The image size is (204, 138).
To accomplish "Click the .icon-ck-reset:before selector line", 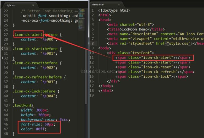I will click(x=37, y=63).
